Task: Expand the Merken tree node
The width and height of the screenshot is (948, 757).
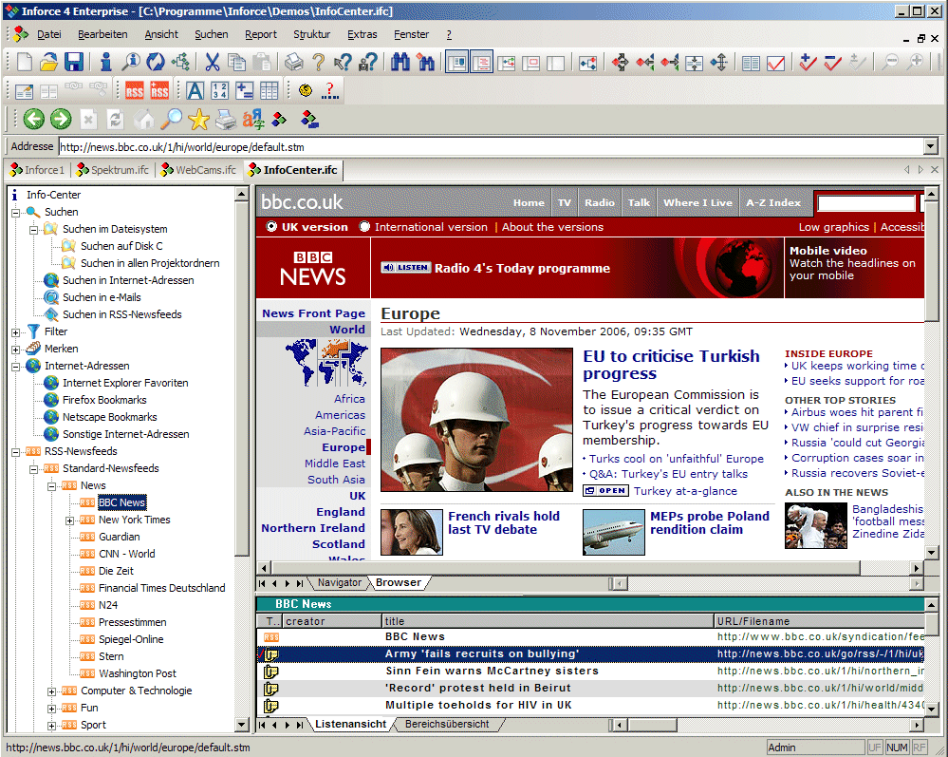Action: (x=16, y=350)
